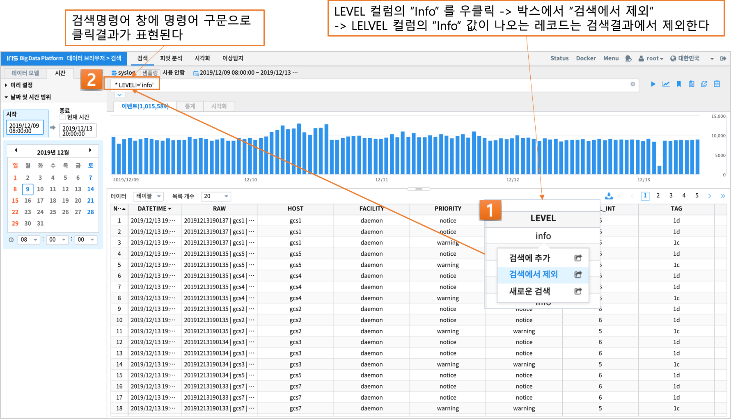
Task: Go to the next results page arrow
Action: 710,196
